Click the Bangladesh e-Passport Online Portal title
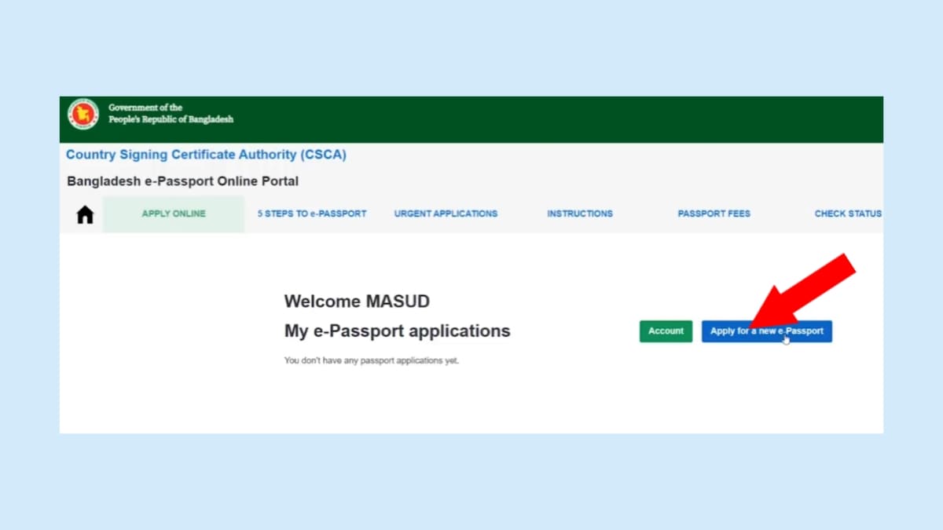The image size is (943, 530). point(182,181)
